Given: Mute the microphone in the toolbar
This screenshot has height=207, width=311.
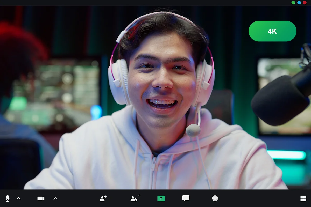Looking at the screenshot, I should pyautogui.click(x=8, y=198).
